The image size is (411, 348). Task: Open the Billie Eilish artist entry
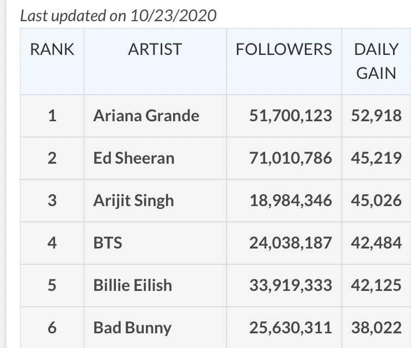[132, 285]
